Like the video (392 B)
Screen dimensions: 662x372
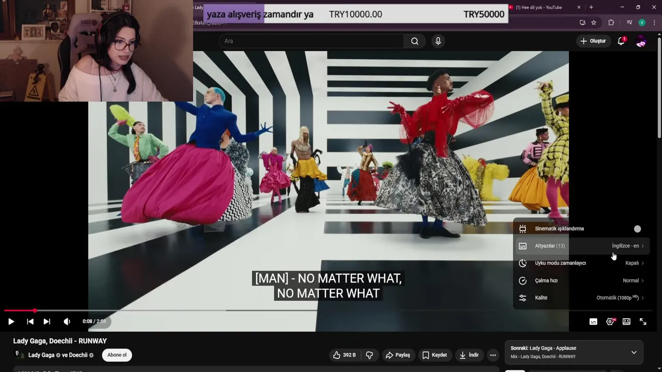(x=344, y=355)
